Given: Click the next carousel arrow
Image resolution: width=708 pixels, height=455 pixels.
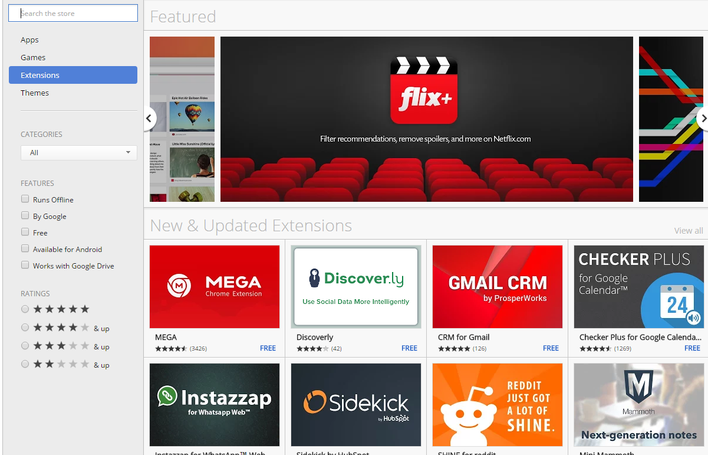Looking at the screenshot, I should click(x=703, y=119).
